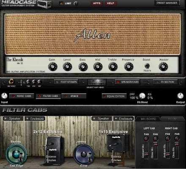Click Right Cab Ambient Mic pan knob
The image size is (186, 169).
(x=167, y=139)
